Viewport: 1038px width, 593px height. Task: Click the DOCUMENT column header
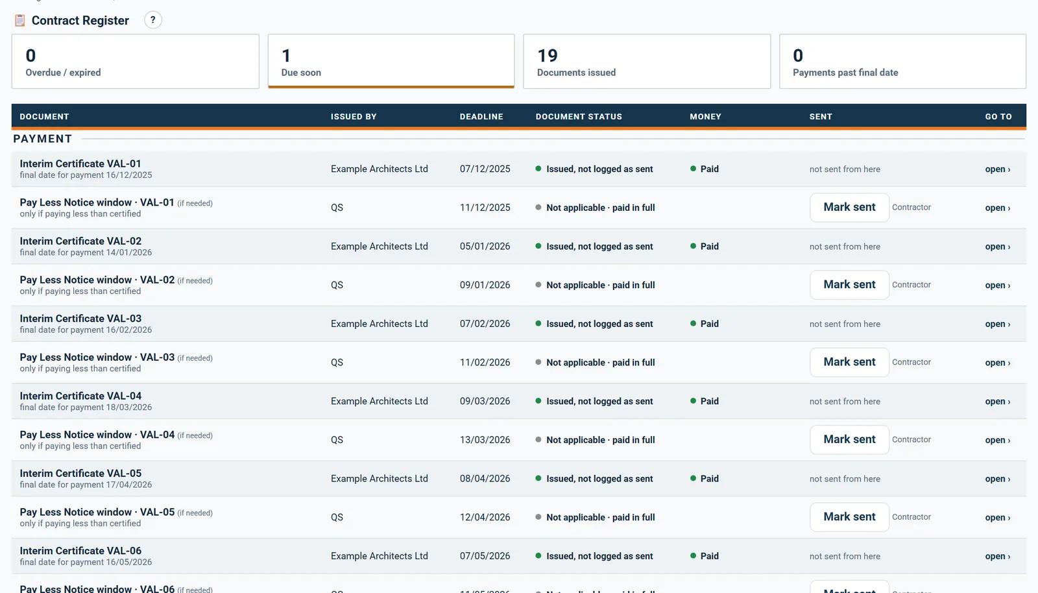point(44,117)
